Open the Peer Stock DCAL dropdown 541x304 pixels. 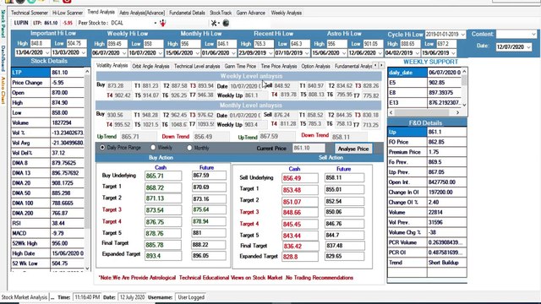tap(156, 23)
